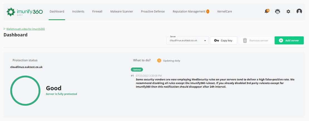This screenshot has height=121, width=309.
Task: Open the Firewall tab
Action: point(97,11)
